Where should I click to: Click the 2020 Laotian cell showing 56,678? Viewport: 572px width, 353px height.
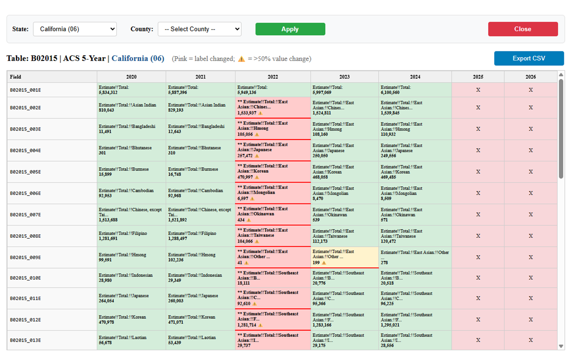(132, 340)
